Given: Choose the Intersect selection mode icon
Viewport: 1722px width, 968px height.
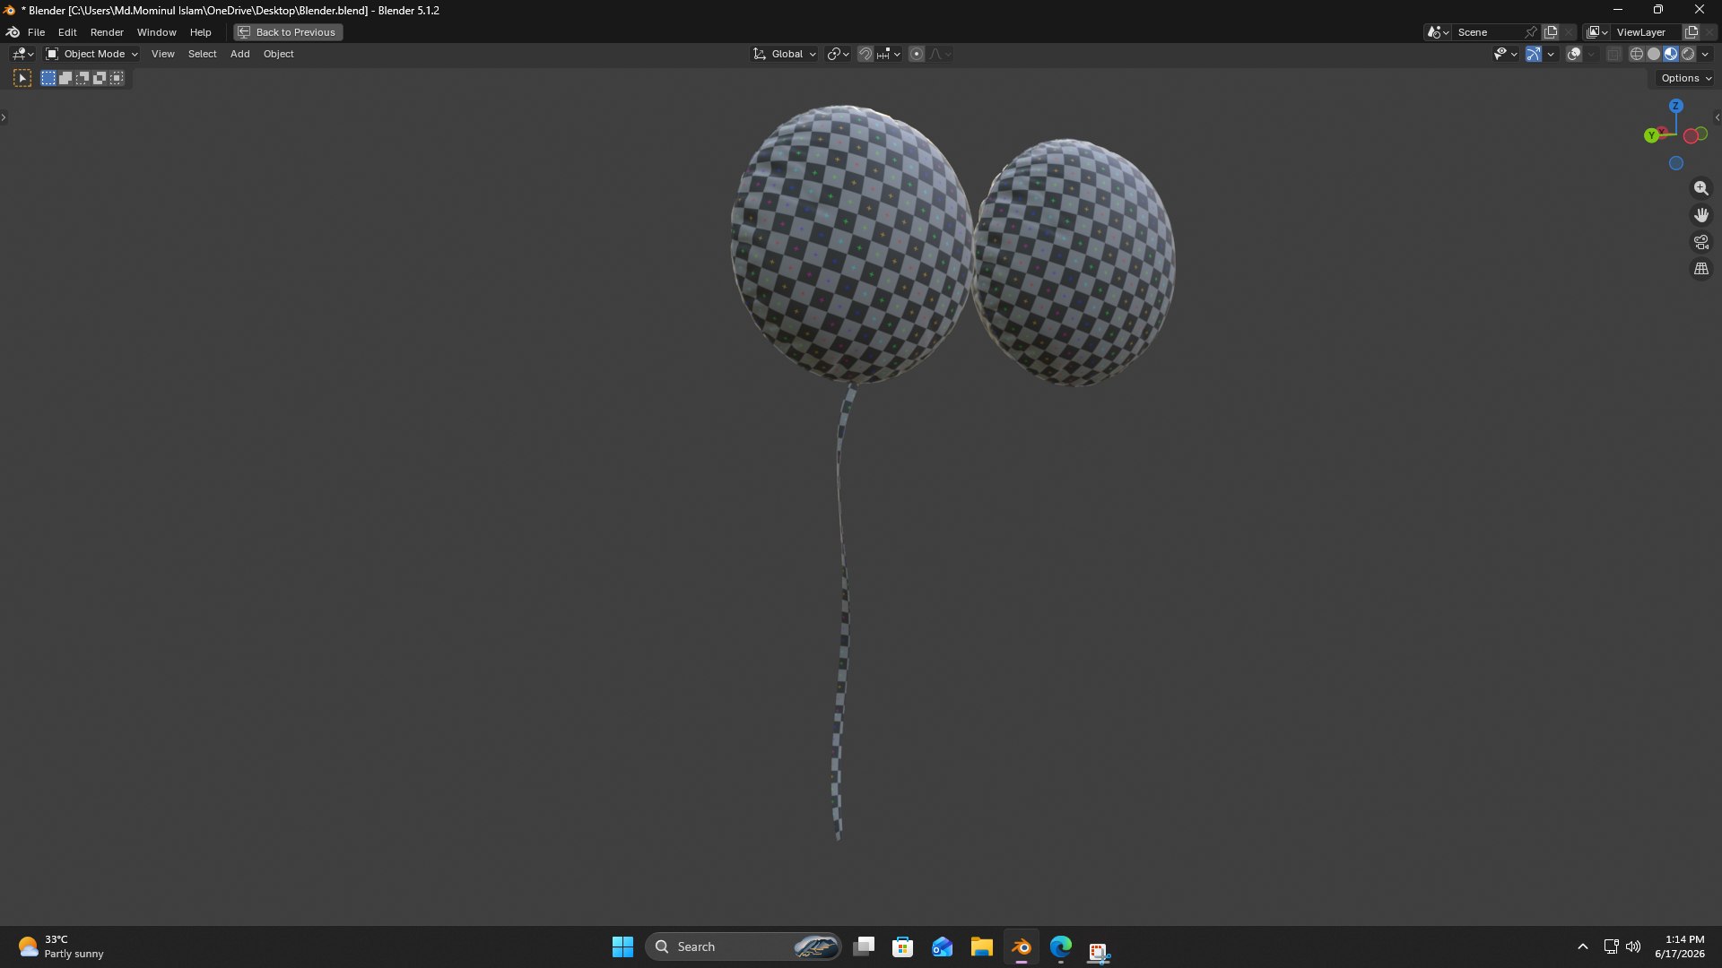Looking at the screenshot, I should [117, 78].
